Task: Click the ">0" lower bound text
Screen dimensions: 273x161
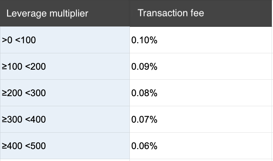Action: (7, 40)
